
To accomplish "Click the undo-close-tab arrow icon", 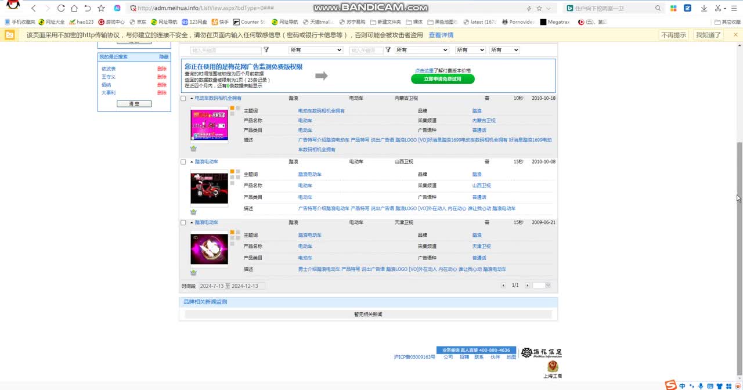I will click(88, 8).
